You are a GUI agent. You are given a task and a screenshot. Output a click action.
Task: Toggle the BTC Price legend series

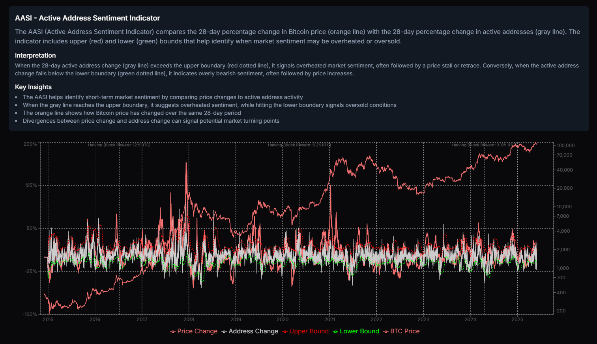click(401, 331)
